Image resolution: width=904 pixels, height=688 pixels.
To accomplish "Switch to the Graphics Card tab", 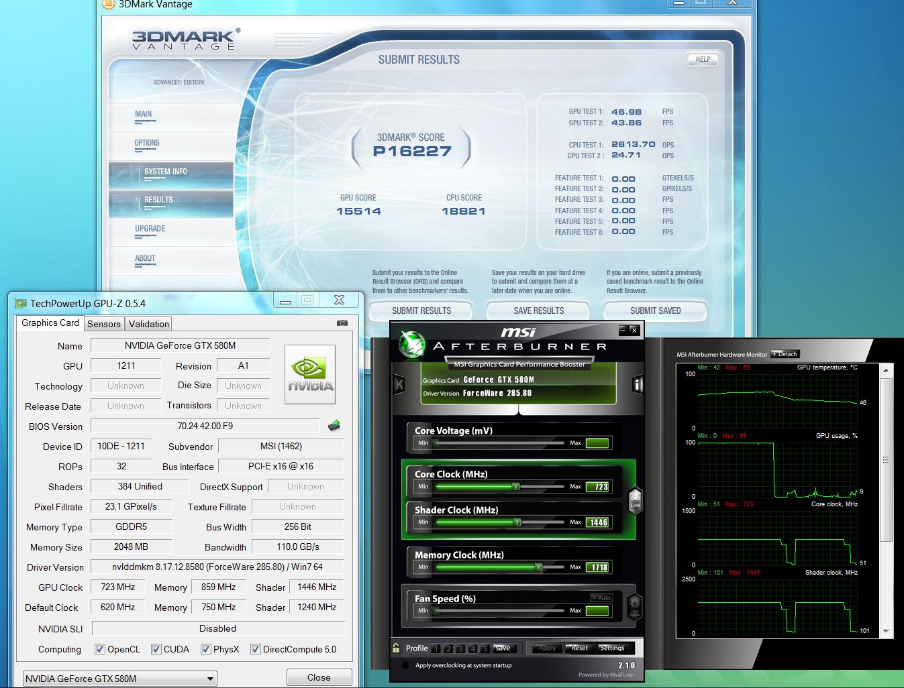I will click(x=50, y=323).
